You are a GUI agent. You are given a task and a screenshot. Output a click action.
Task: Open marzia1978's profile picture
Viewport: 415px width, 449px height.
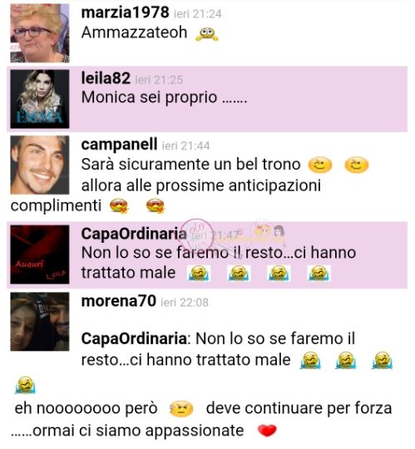click(40, 33)
